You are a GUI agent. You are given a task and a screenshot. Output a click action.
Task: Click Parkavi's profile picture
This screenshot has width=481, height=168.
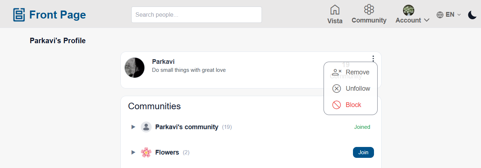135,67
